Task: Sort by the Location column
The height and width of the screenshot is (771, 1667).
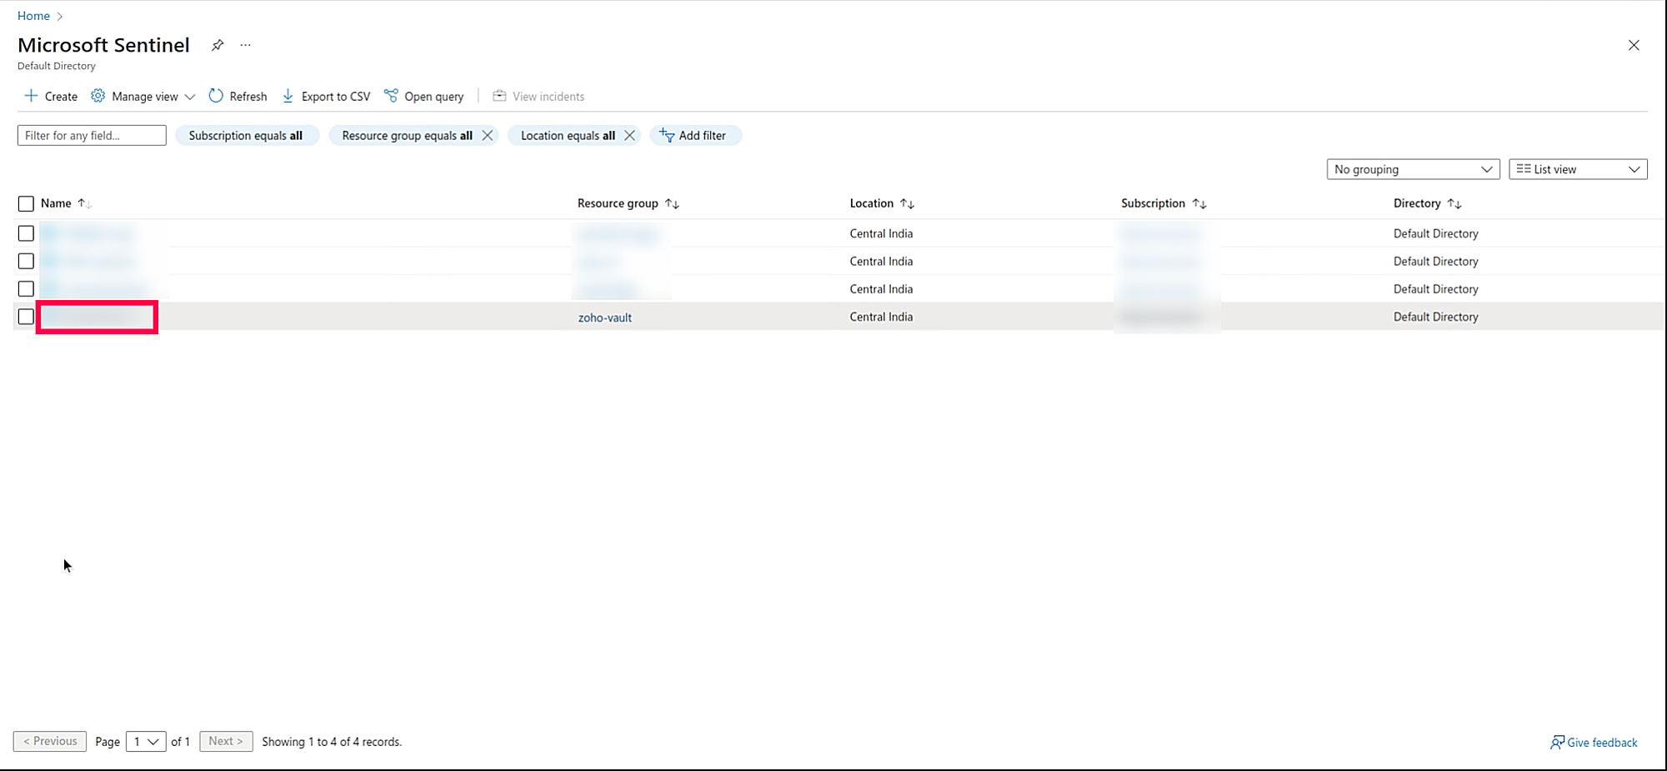Action: tap(882, 203)
